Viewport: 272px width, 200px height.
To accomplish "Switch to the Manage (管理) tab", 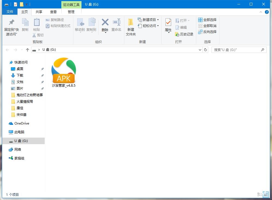I will click(71, 12).
